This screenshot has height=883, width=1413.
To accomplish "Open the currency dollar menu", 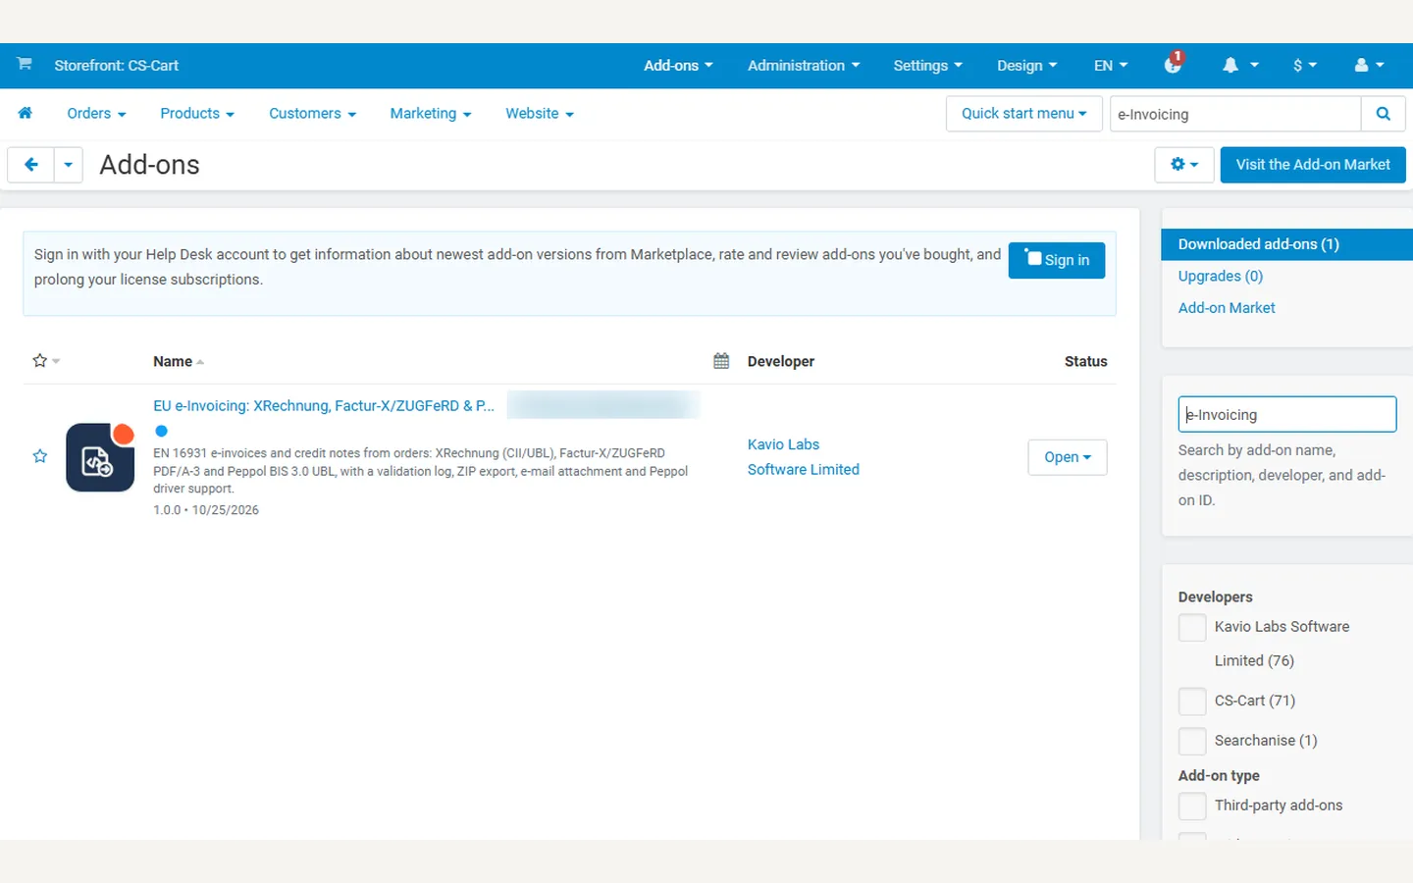I will [x=1304, y=66].
